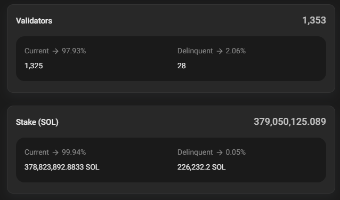Click the Stake (SOL) card heading
This screenshot has height=200, width=340.
pos(37,122)
